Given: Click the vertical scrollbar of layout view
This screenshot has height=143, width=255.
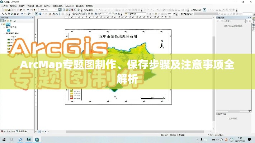Looking at the screenshot, I should tap(213, 79).
